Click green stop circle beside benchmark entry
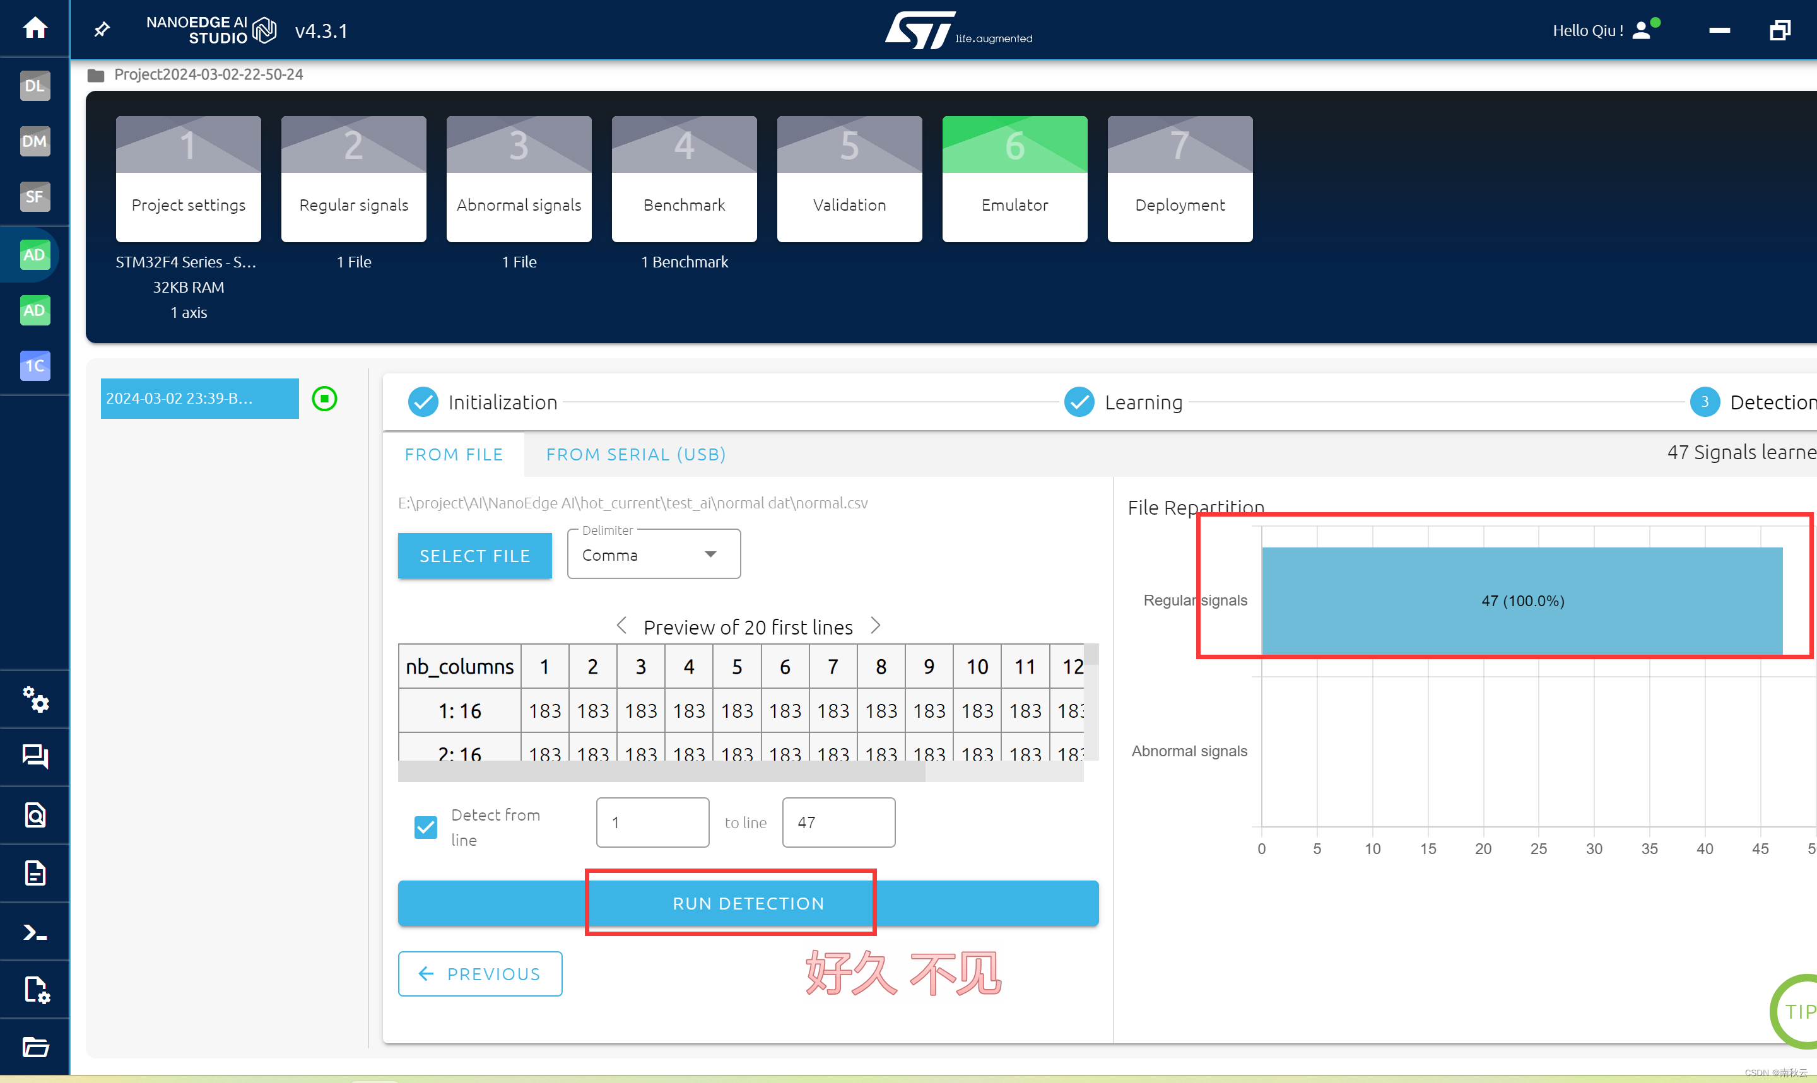Image resolution: width=1817 pixels, height=1083 pixels. (x=324, y=399)
